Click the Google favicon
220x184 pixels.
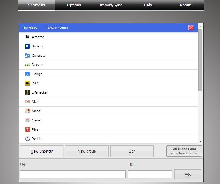pyautogui.click(x=27, y=74)
